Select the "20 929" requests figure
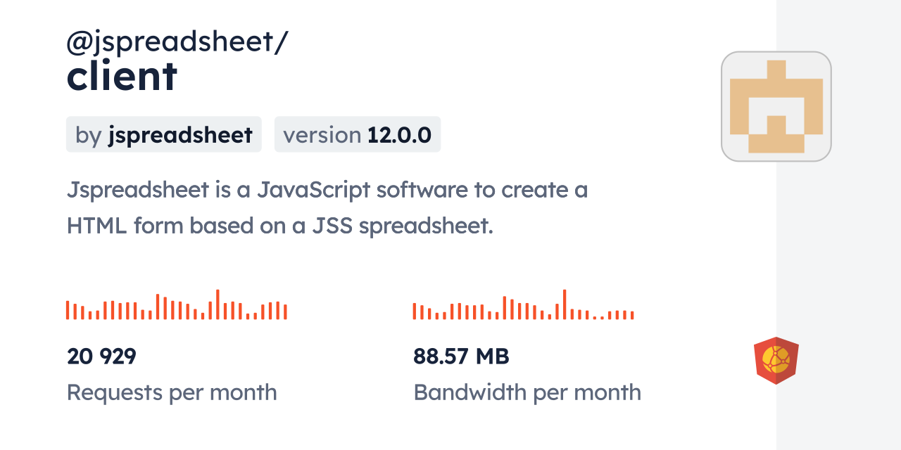Screen dimensions: 901x450 point(101,356)
